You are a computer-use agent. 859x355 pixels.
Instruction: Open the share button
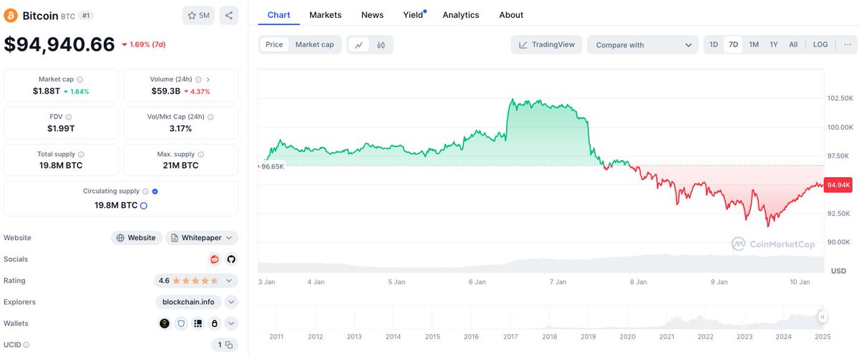point(228,15)
